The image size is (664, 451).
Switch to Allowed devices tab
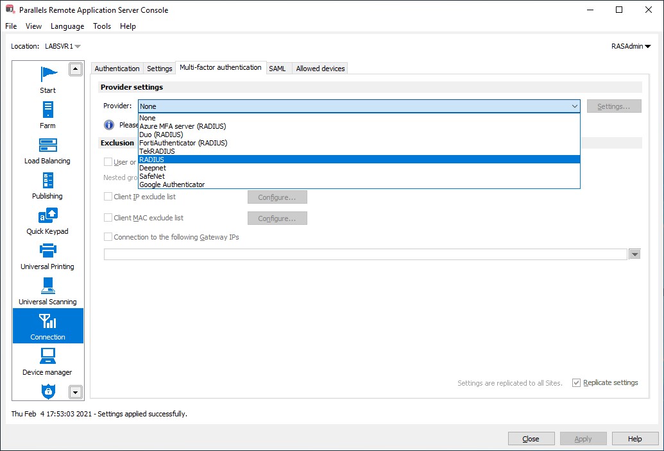(x=320, y=69)
